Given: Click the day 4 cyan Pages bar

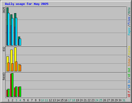Looking at the screenshot, I should (x=20, y=42).
